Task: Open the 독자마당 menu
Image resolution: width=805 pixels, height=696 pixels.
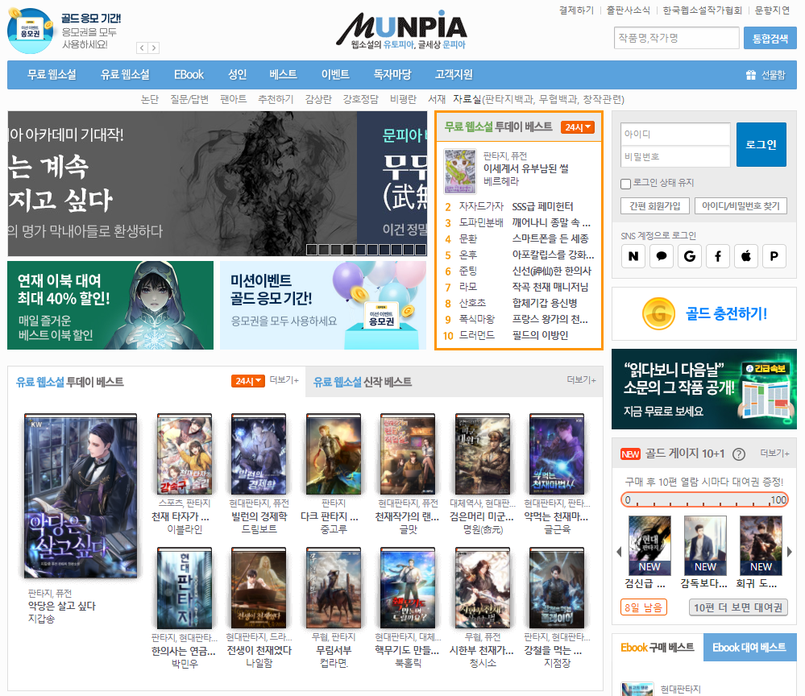Action: coord(392,75)
